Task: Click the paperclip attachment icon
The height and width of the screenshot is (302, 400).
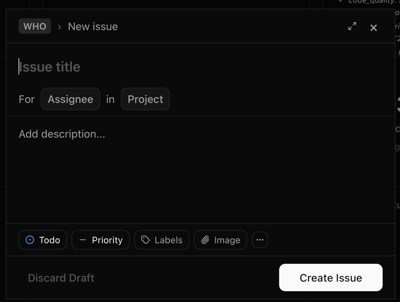Action: pyautogui.click(x=205, y=240)
